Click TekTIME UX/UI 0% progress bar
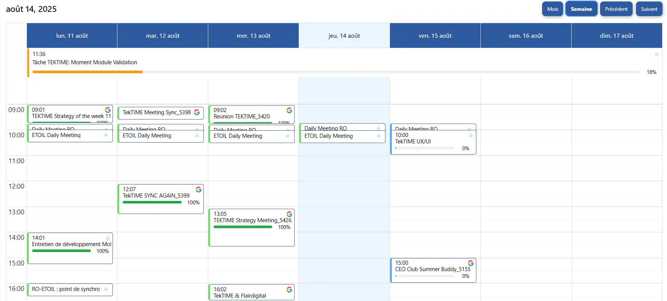 coord(424,148)
